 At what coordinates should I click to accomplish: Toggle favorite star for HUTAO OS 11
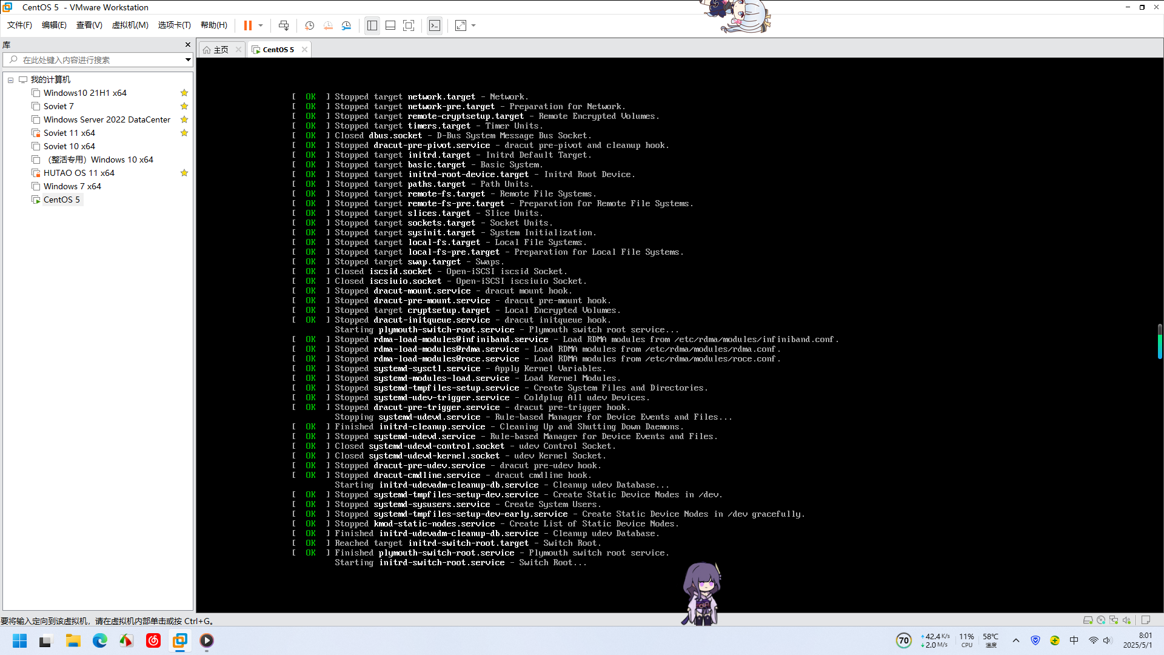coord(184,173)
